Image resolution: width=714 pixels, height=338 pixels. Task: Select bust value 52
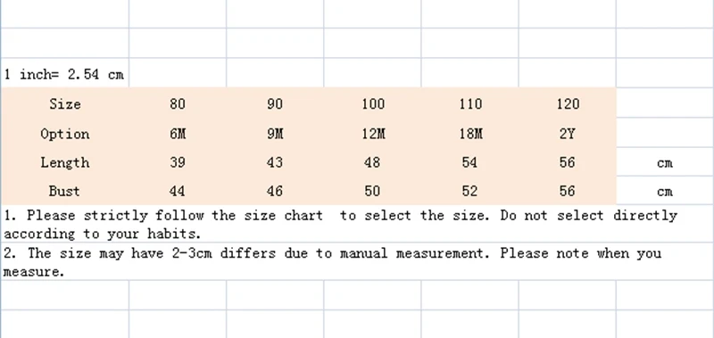[469, 191]
